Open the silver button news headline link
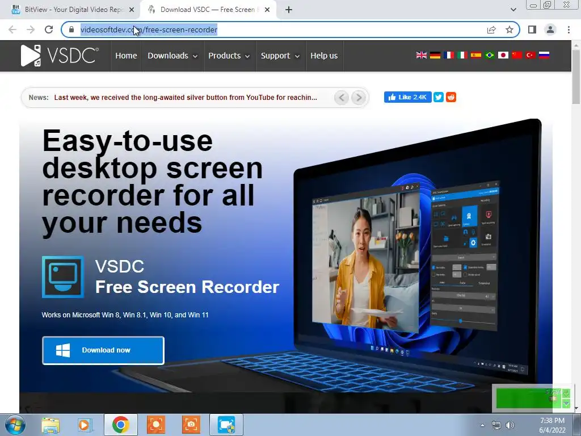Viewport: 581px width, 436px height. pyautogui.click(x=186, y=98)
